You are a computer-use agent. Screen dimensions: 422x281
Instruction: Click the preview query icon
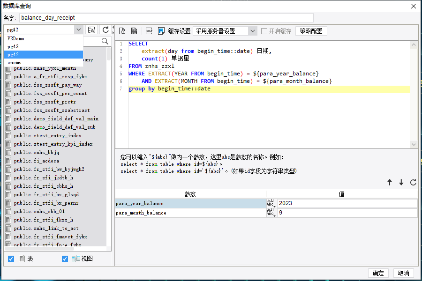pos(122,31)
